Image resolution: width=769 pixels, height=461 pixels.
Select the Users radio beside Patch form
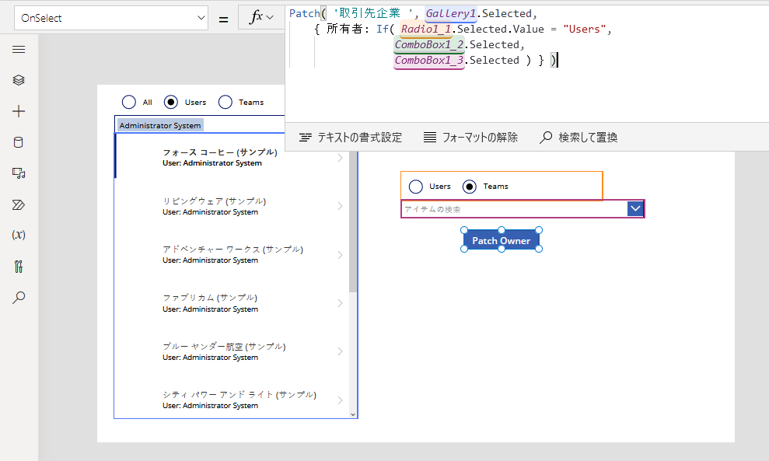pyautogui.click(x=416, y=187)
